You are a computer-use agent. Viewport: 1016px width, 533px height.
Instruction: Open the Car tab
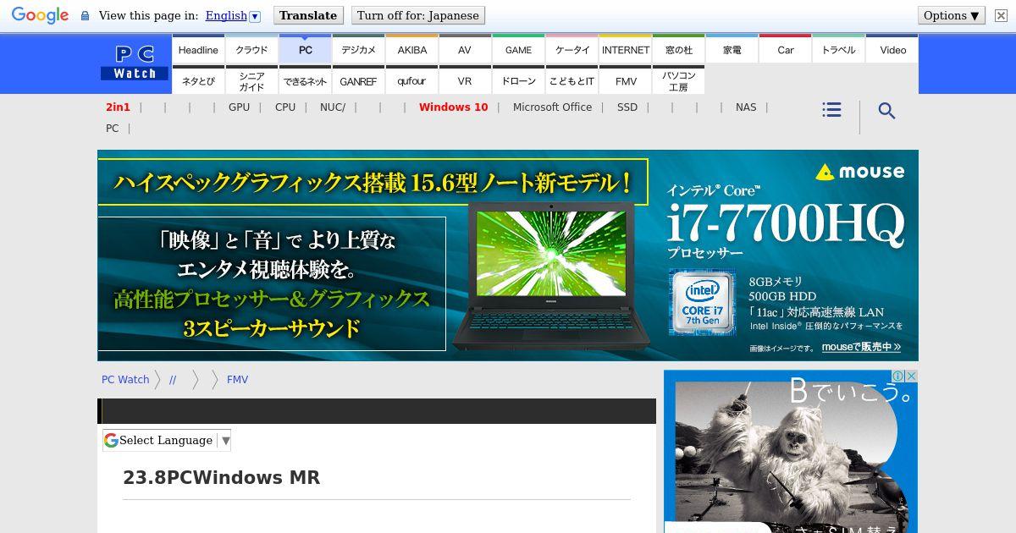[785, 49]
